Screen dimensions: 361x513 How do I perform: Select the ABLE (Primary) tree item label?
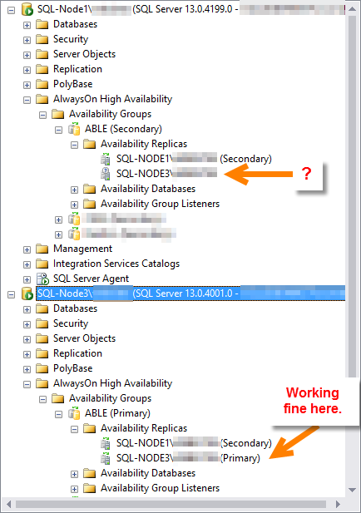[117, 413]
